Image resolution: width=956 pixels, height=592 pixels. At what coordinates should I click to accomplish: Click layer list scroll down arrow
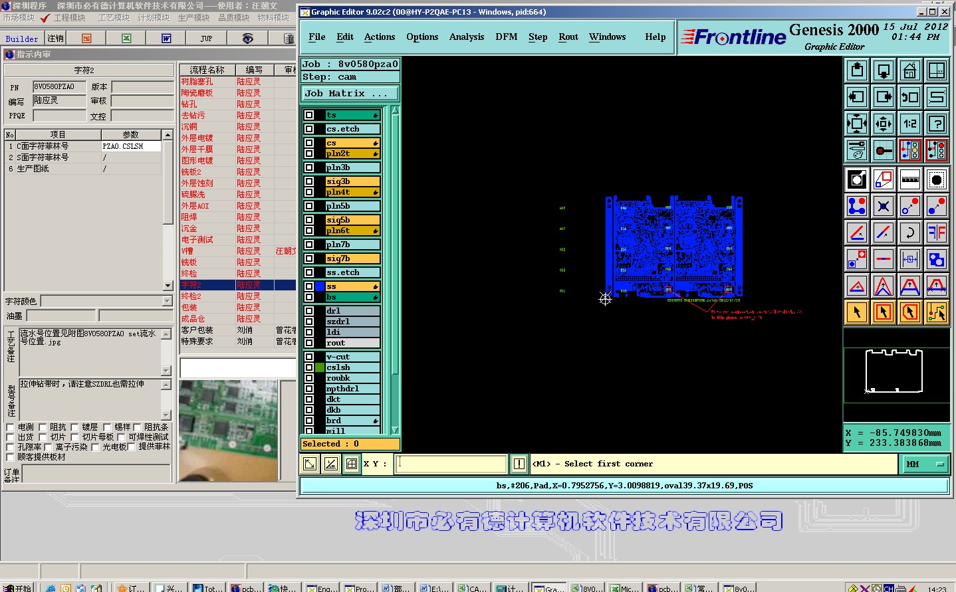(x=395, y=431)
